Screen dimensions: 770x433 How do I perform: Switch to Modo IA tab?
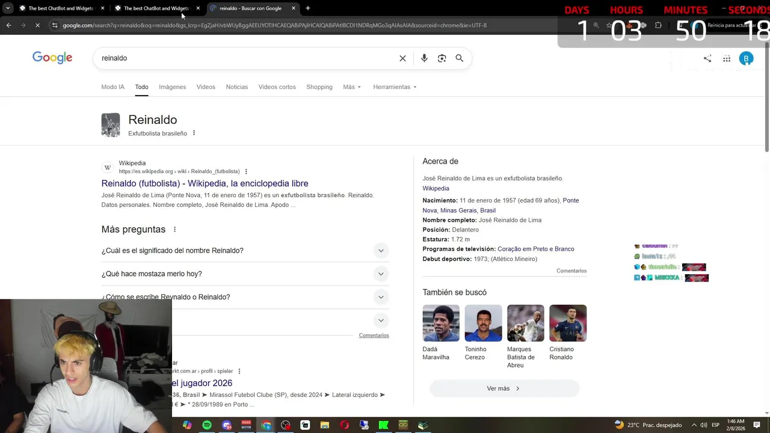[x=113, y=87]
